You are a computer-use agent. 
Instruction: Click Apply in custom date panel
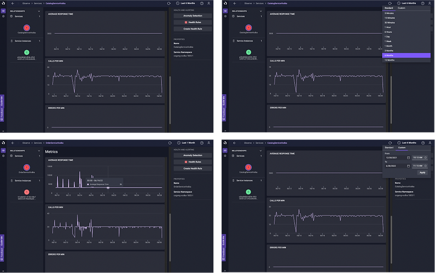click(x=422, y=172)
